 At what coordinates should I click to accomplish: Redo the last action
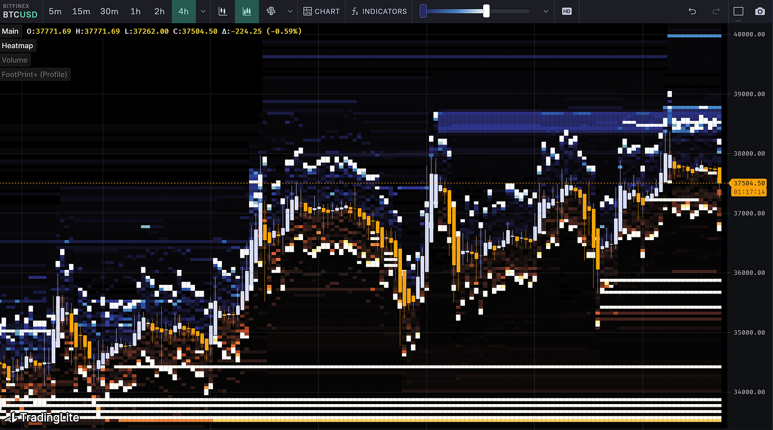716,11
